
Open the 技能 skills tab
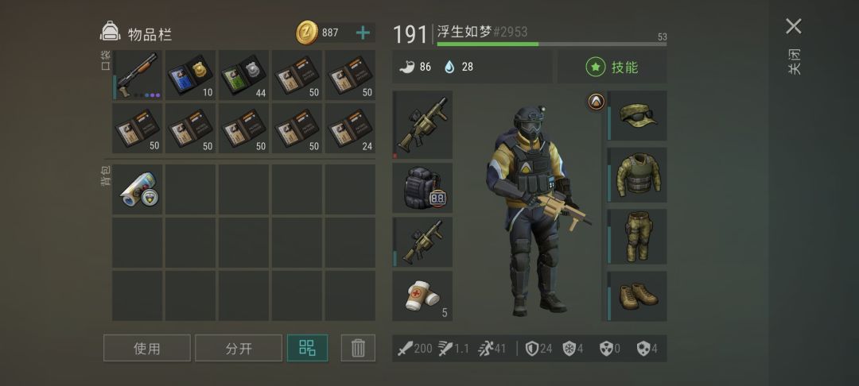(612, 68)
